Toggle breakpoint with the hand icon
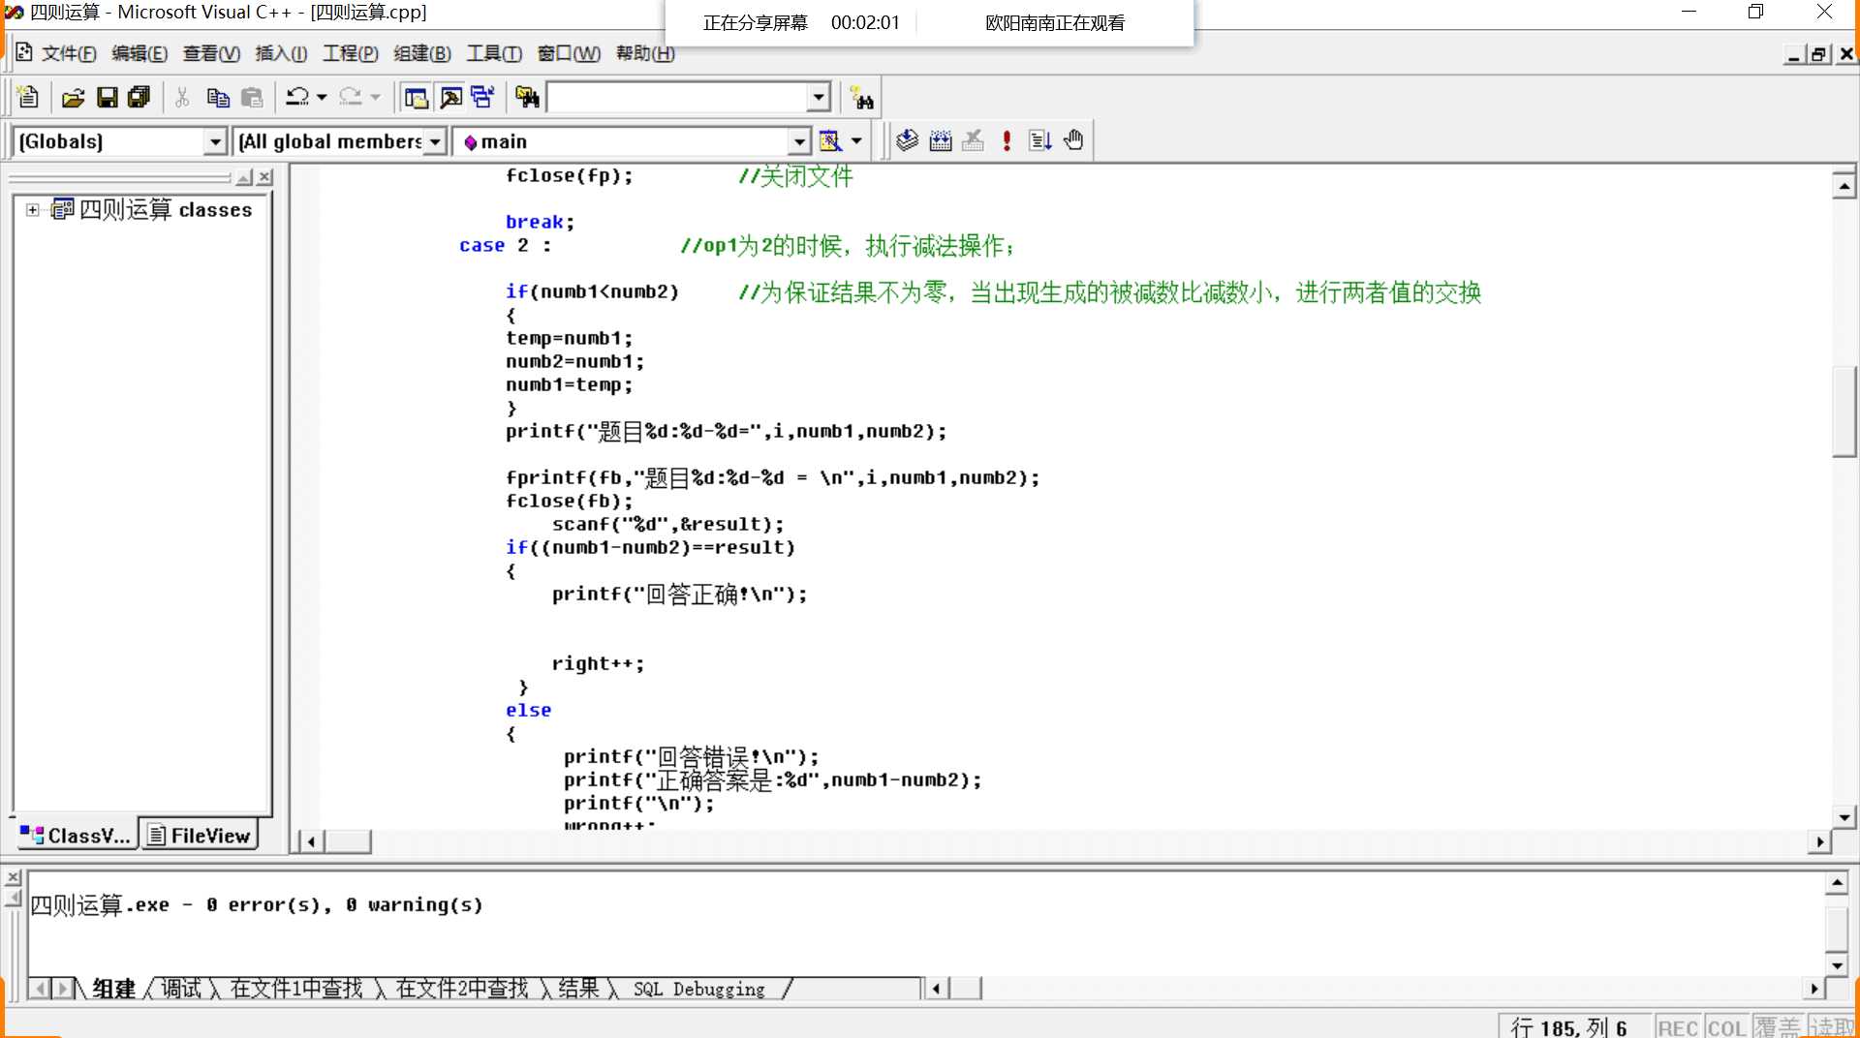Screen dimensions: 1860x1038 tap(1073, 141)
